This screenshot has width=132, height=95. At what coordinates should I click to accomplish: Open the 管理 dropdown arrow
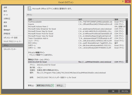point(53,85)
